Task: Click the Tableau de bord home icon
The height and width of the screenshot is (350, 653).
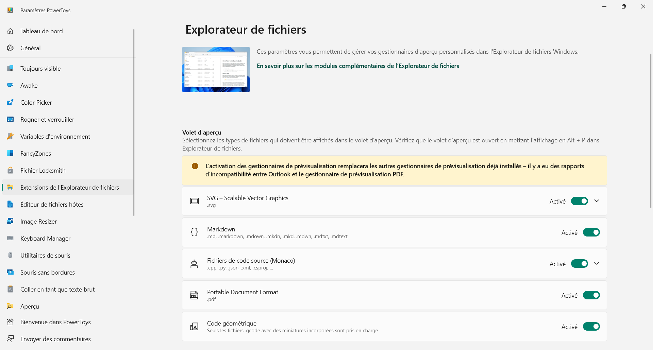Action: [x=10, y=31]
